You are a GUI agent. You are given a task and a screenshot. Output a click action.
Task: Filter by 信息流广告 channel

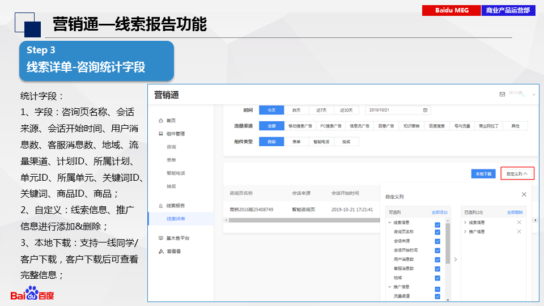359,126
